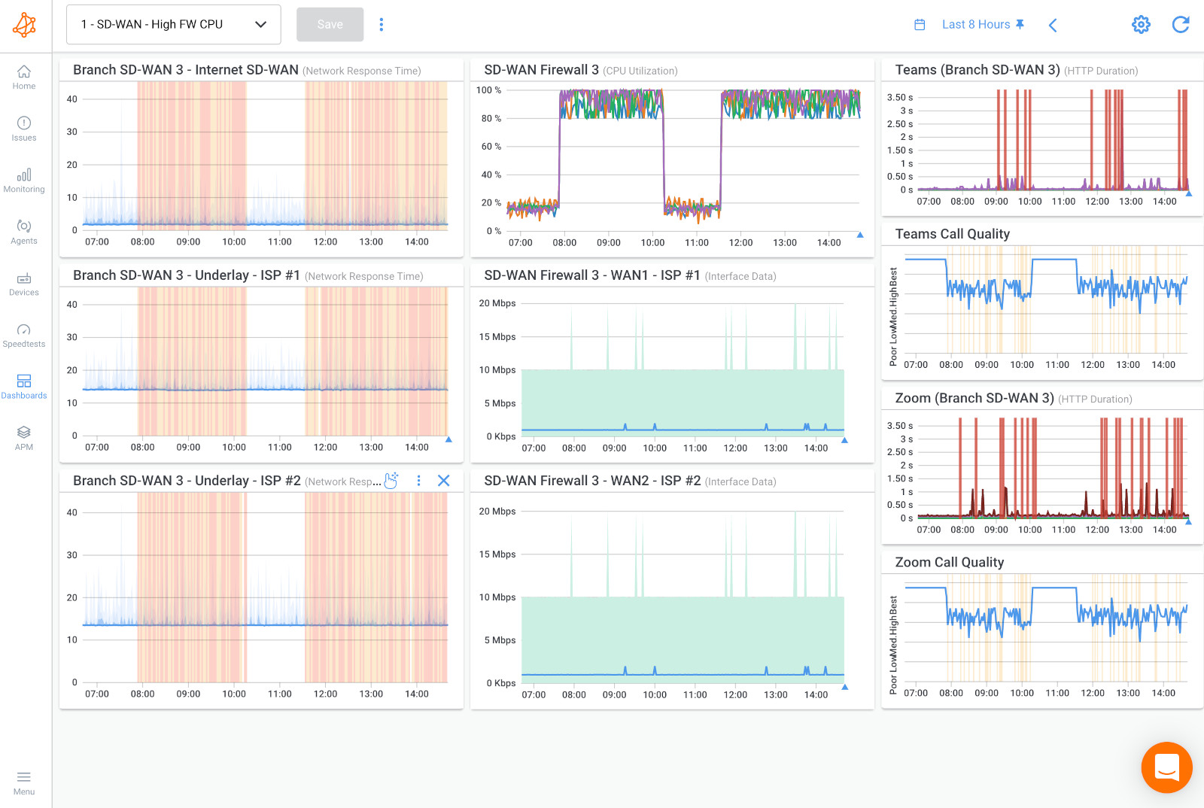Open options menu on Underlay ISP #2 widget

[x=418, y=480]
